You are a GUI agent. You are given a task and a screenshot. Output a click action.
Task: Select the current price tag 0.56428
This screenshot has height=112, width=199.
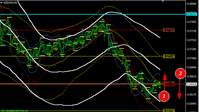tap(192, 84)
